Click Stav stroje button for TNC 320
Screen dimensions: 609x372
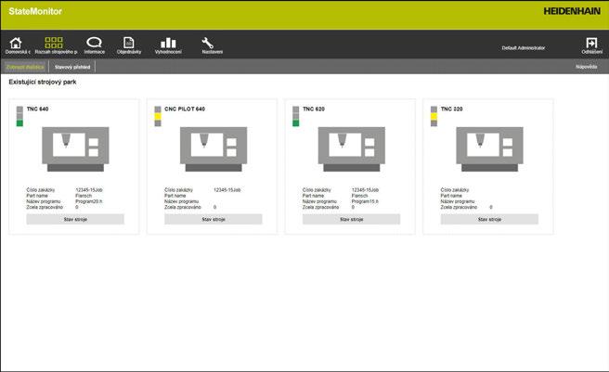(489, 219)
